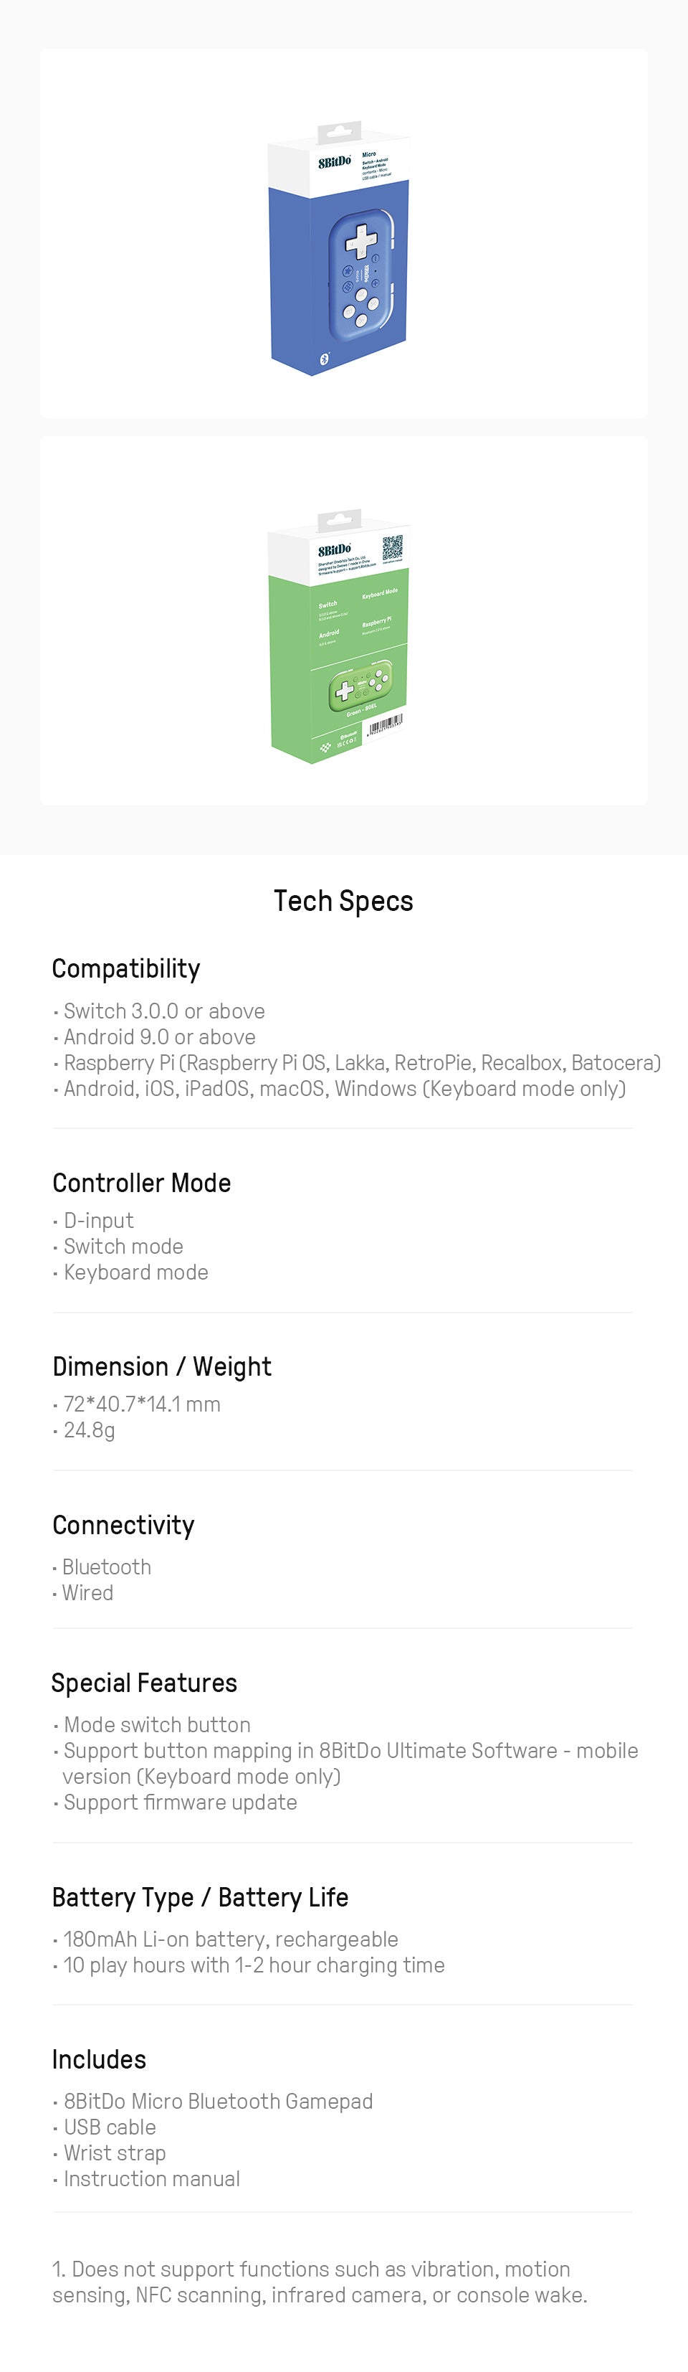Screen dimensions: 688x2372
Task: Click the Dimension / Weight heading
Action: pos(162,1367)
